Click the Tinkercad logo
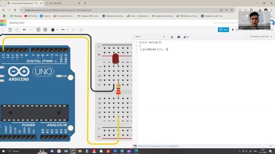 click(3, 23)
